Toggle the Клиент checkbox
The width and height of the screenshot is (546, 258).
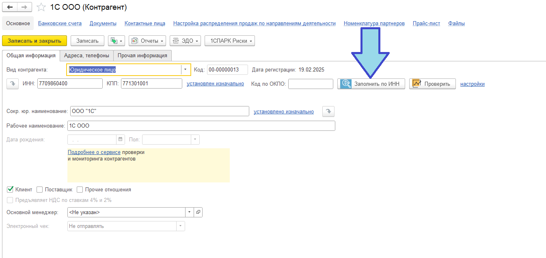[x=11, y=189]
